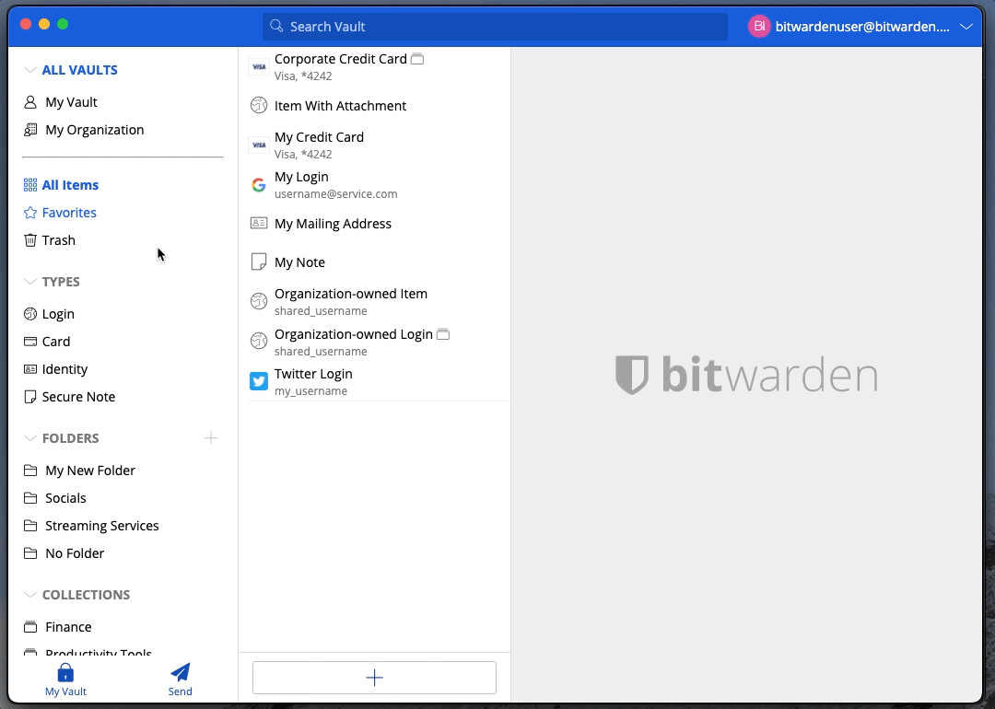Click the plus icon next to FOLDERS
Screen dimensions: 995x709
[x=211, y=438]
